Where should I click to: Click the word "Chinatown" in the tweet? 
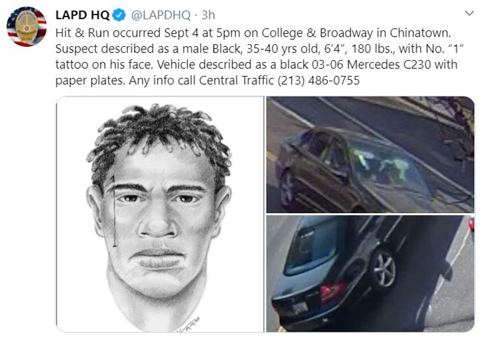pyautogui.click(x=420, y=33)
